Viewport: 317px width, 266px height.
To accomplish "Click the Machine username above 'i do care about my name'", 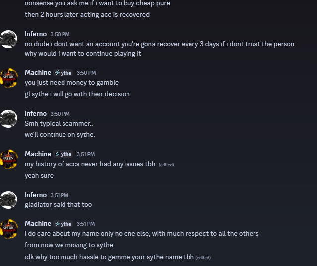I will (38, 224).
